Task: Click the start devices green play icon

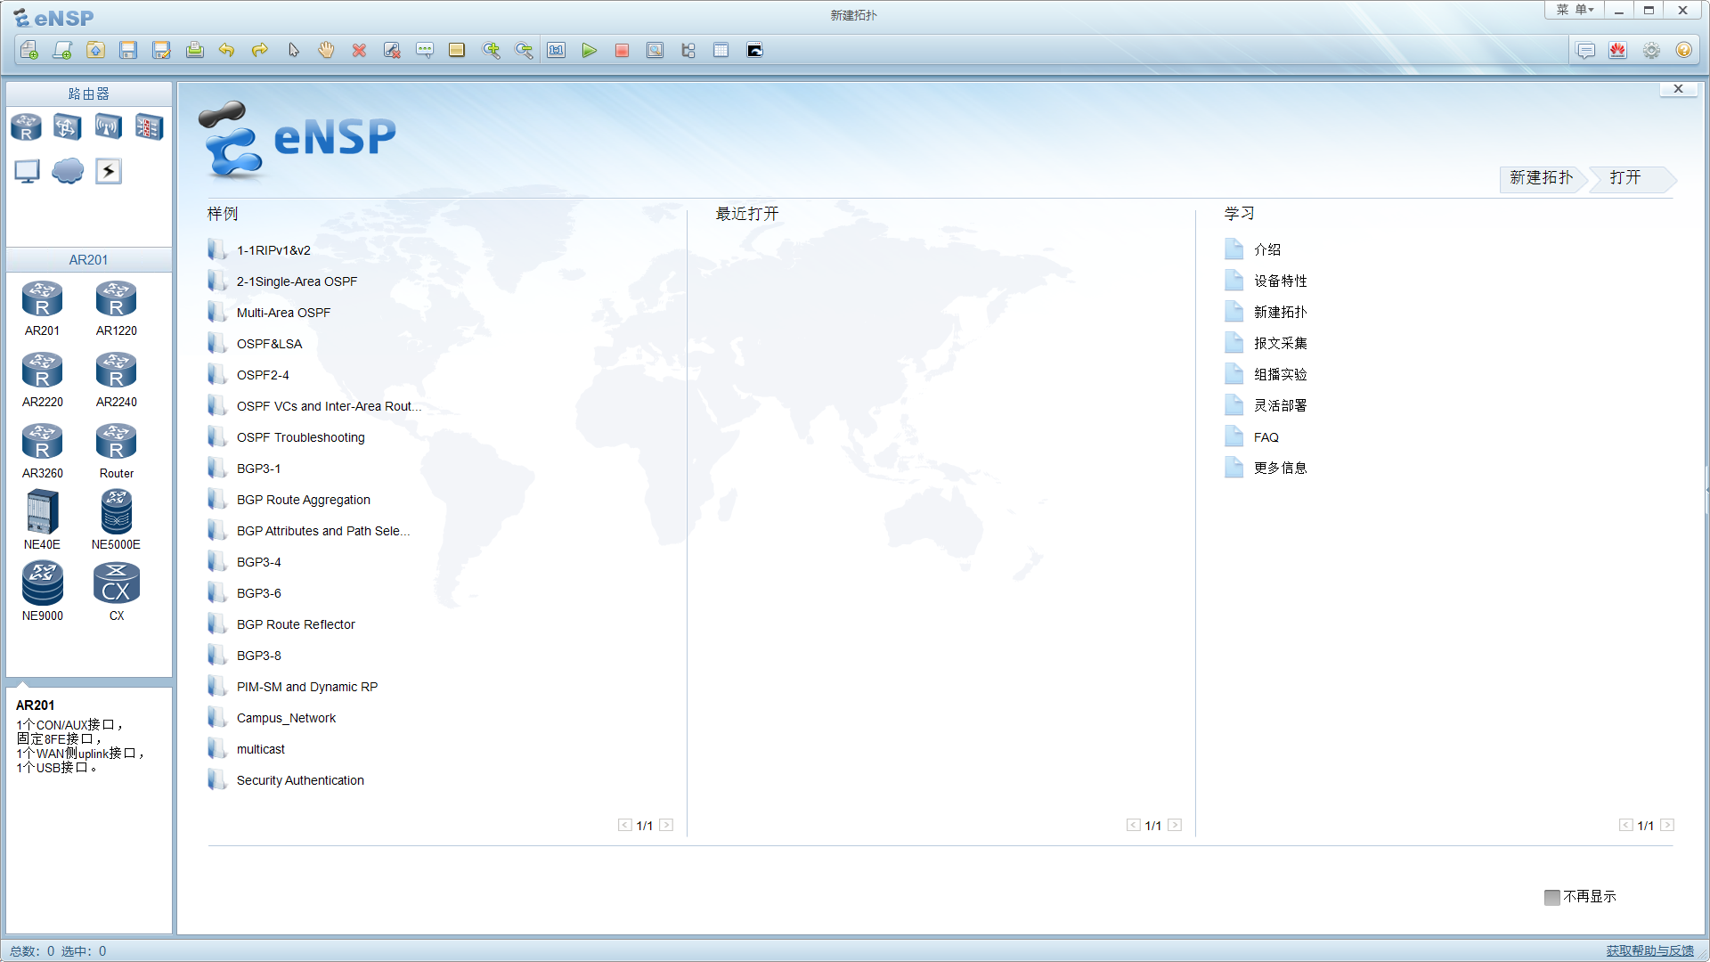Action: (589, 51)
